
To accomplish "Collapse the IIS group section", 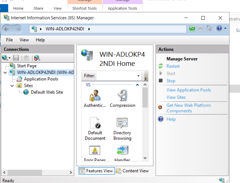I will tap(137, 85).
